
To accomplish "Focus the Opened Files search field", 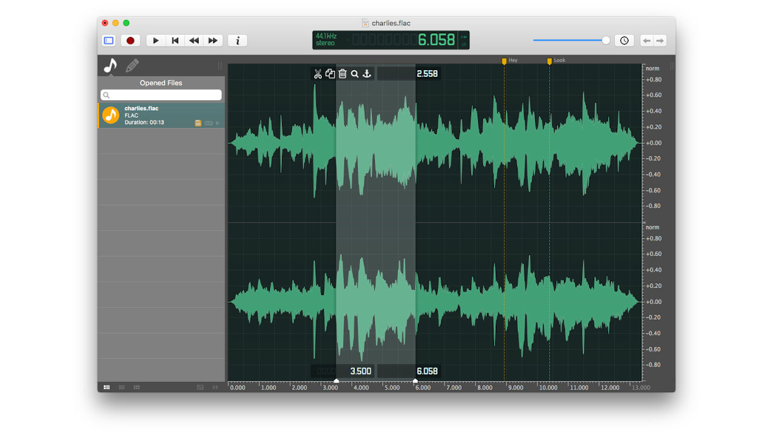I will click(161, 95).
